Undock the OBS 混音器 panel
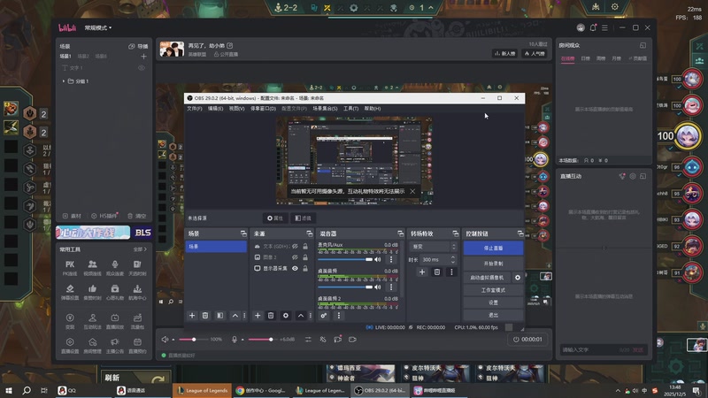 pyautogui.click(x=401, y=233)
